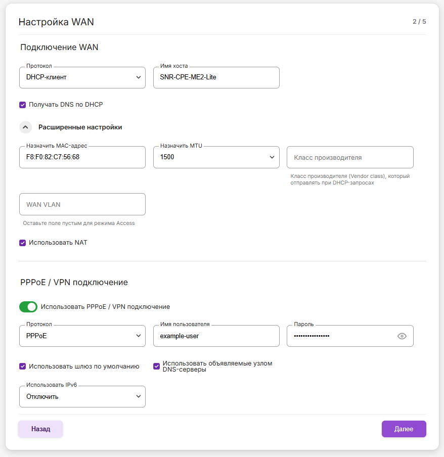
Task: Show the password using the eye icon
Action: tap(402, 336)
